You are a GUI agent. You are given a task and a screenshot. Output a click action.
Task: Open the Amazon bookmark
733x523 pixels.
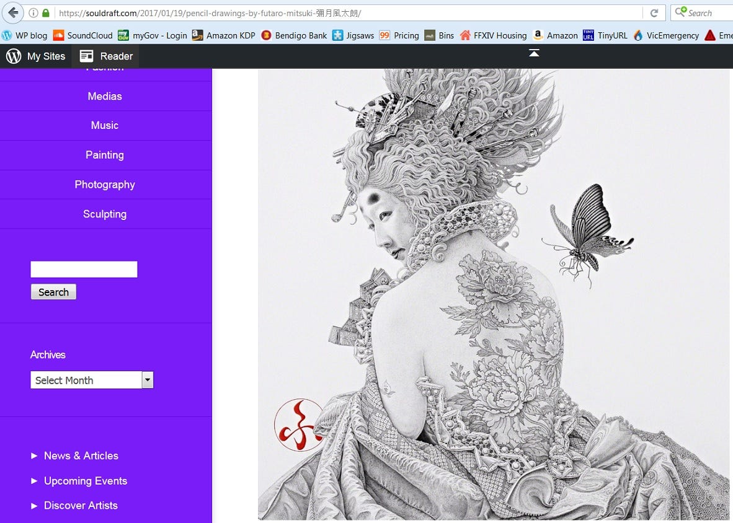coord(555,35)
